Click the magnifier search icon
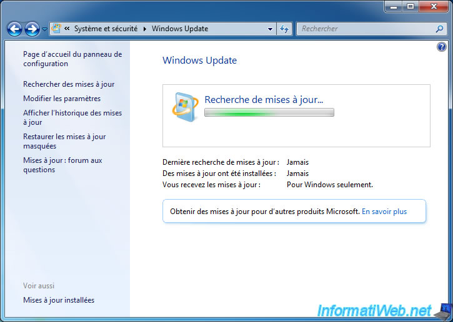This screenshot has height=322, width=453. tap(439, 29)
